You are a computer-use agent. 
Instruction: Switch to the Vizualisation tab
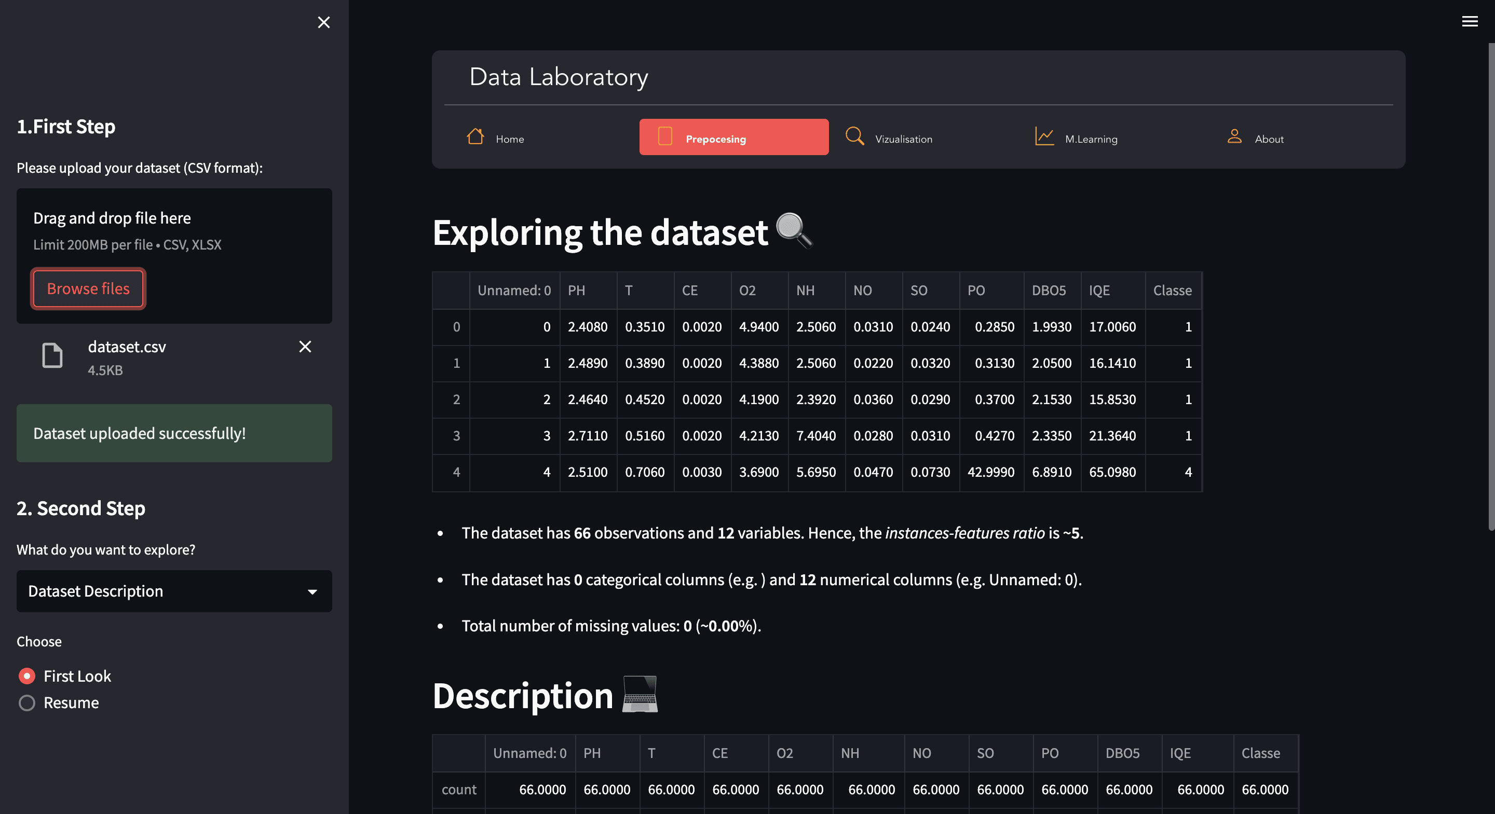(x=903, y=139)
